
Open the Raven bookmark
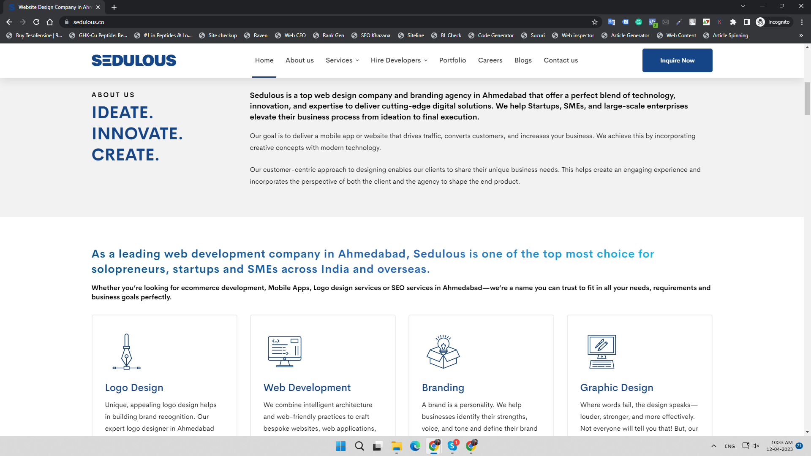[256, 35]
